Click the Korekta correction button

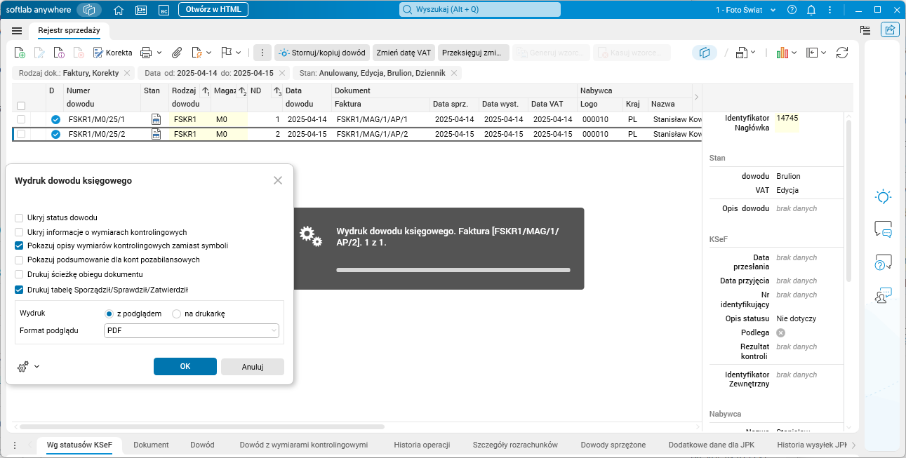[x=112, y=53]
